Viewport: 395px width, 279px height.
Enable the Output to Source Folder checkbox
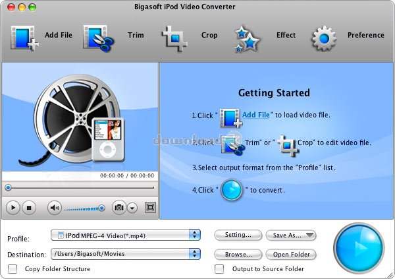[219, 269]
